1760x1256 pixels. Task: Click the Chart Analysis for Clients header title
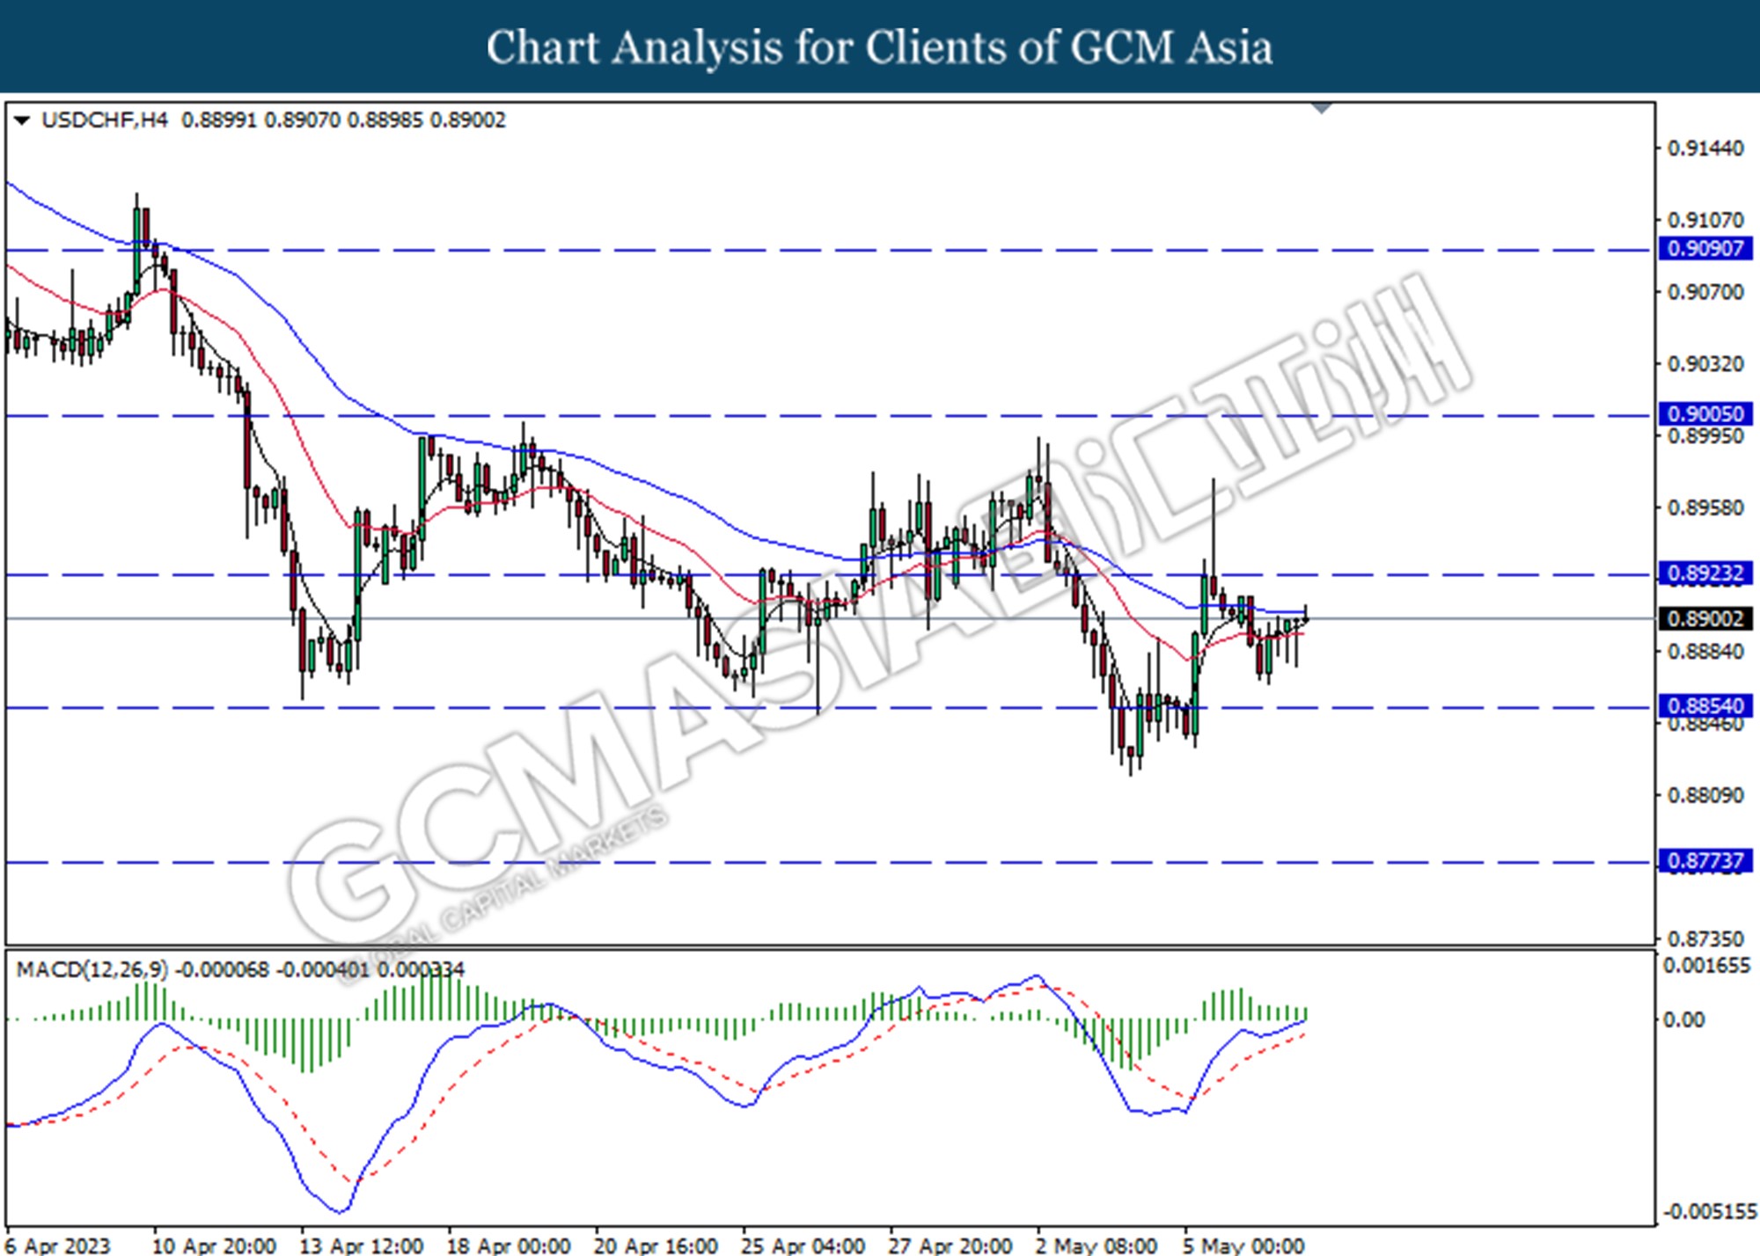[879, 47]
